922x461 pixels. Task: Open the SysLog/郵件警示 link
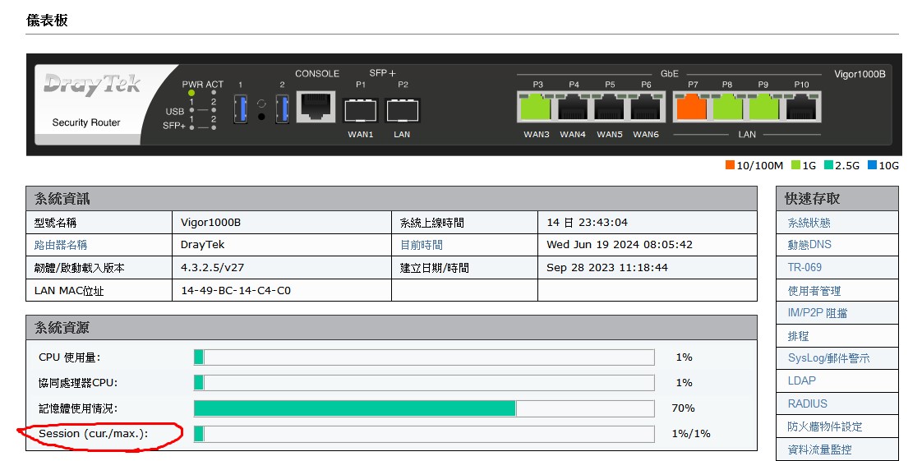tap(828, 358)
